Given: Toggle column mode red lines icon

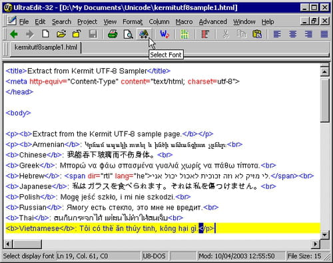Looking at the screenshot, I should 205,34.
